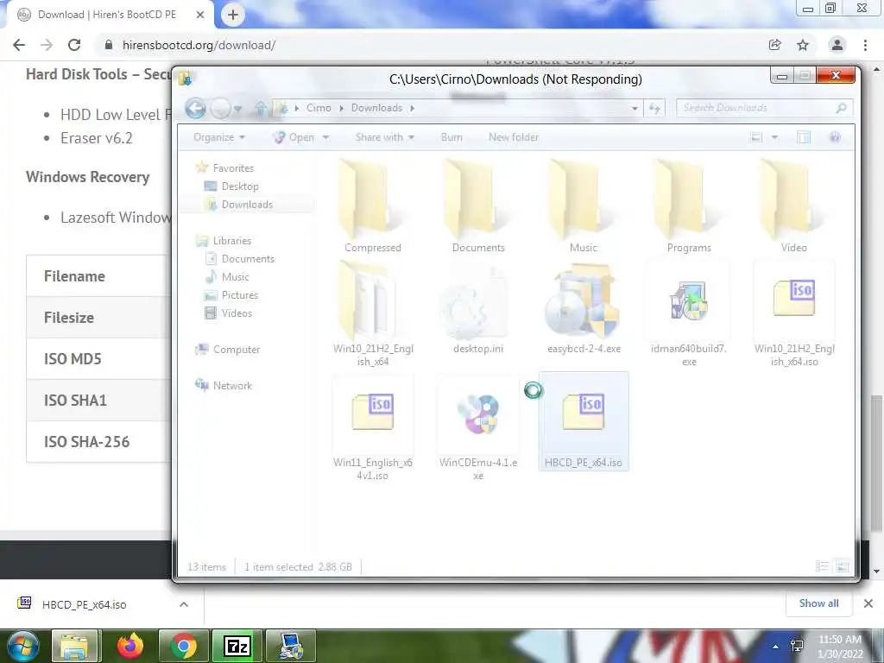
Task: Select the idman640build7.exe file
Action: [x=689, y=313]
